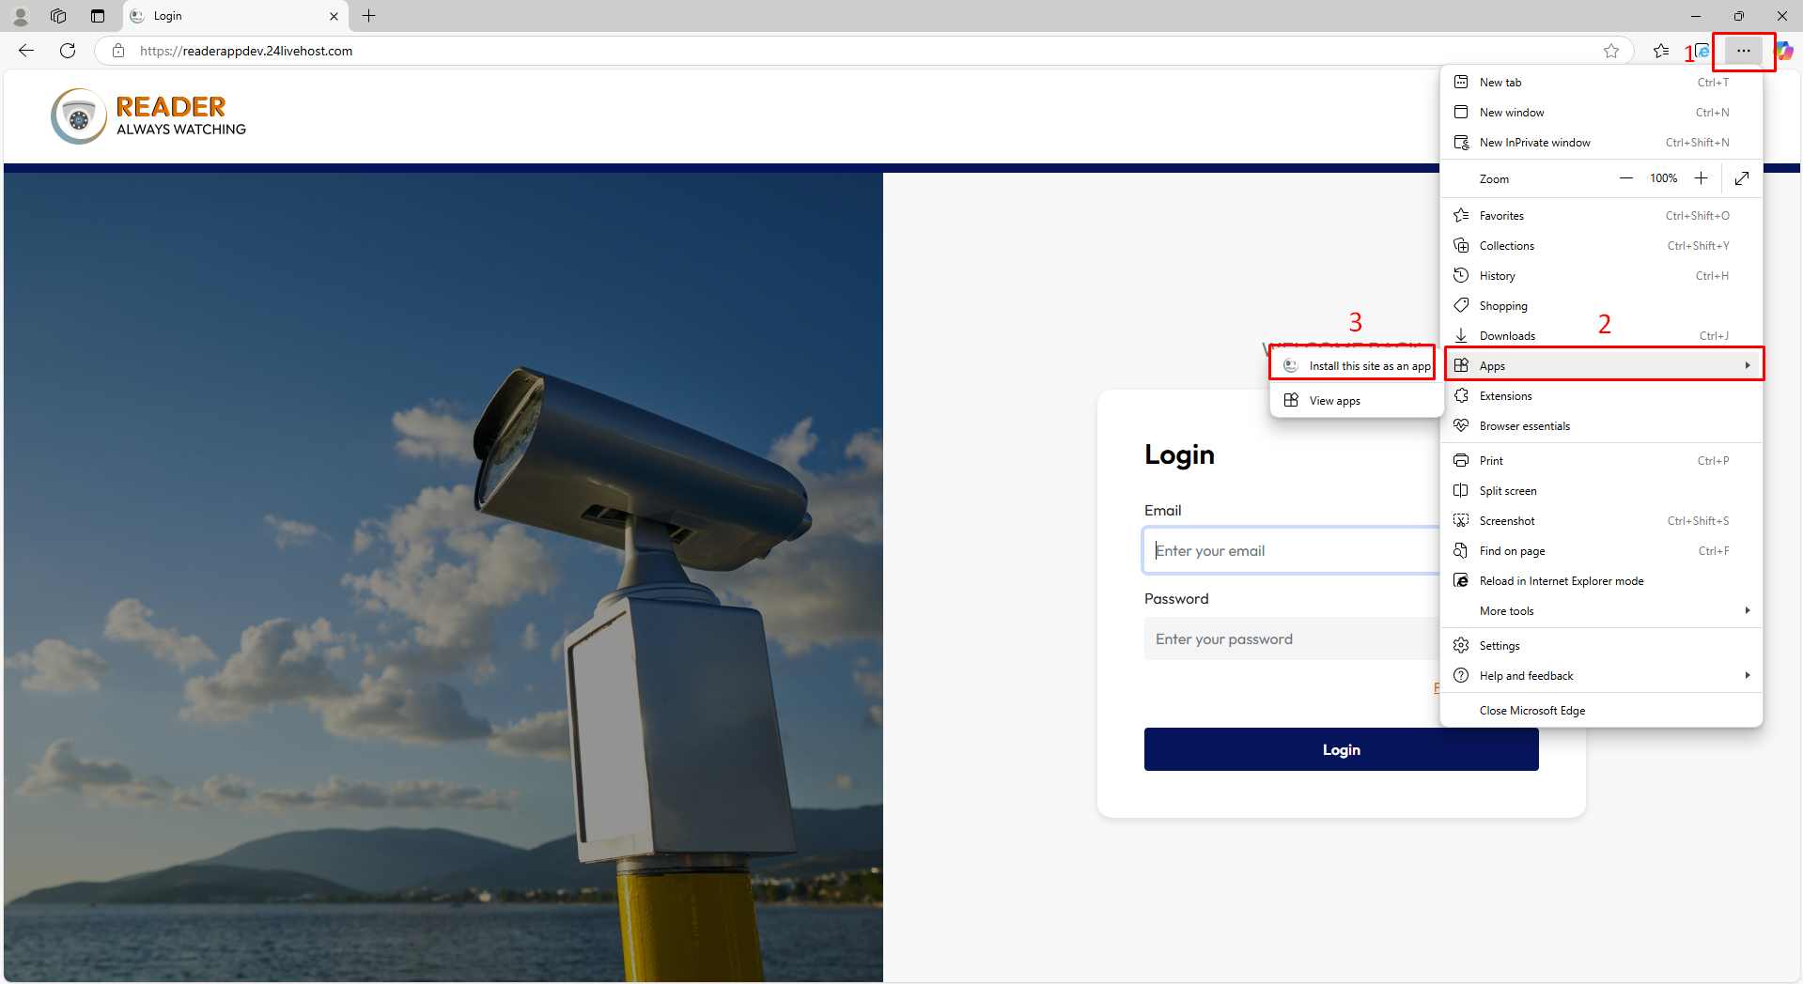Open workspaces icon in title bar
This screenshot has width=1803, height=984.
(x=58, y=16)
